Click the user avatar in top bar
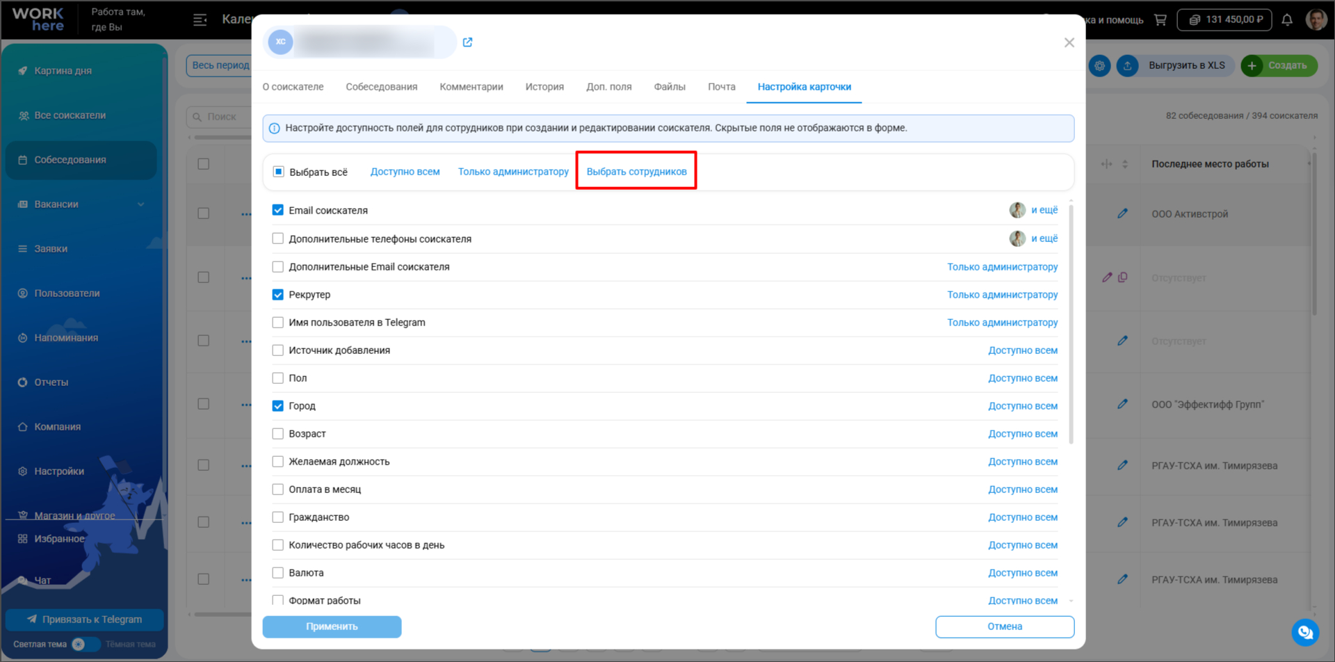 click(x=1316, y=19)
